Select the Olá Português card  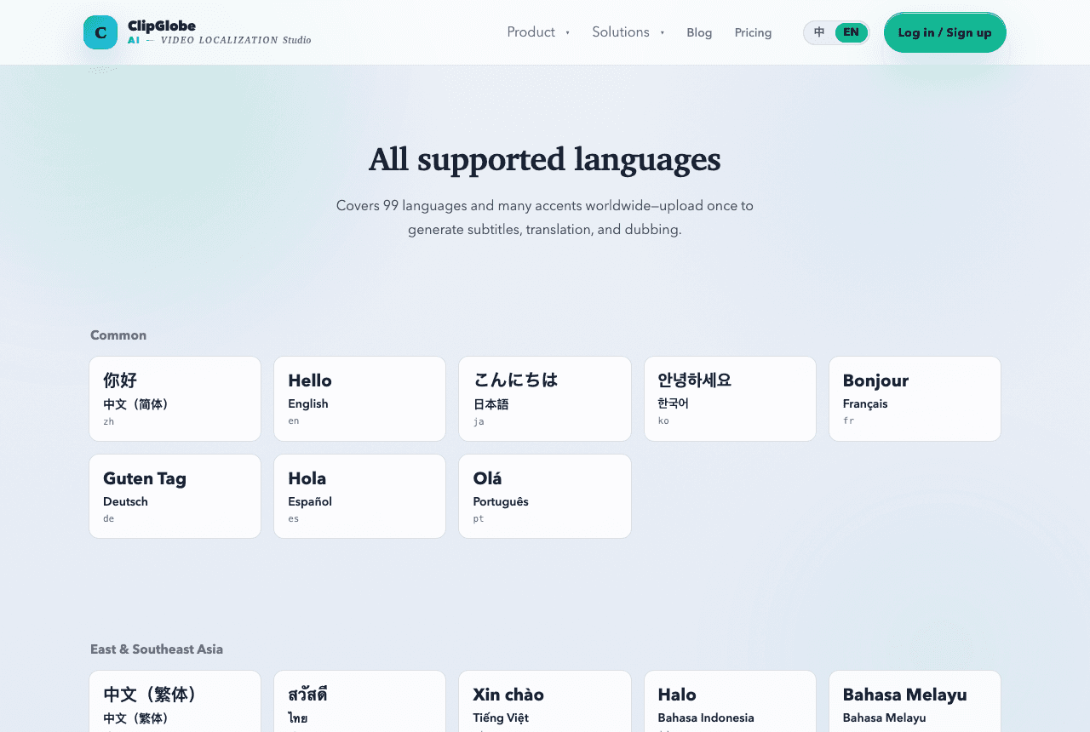545,496
